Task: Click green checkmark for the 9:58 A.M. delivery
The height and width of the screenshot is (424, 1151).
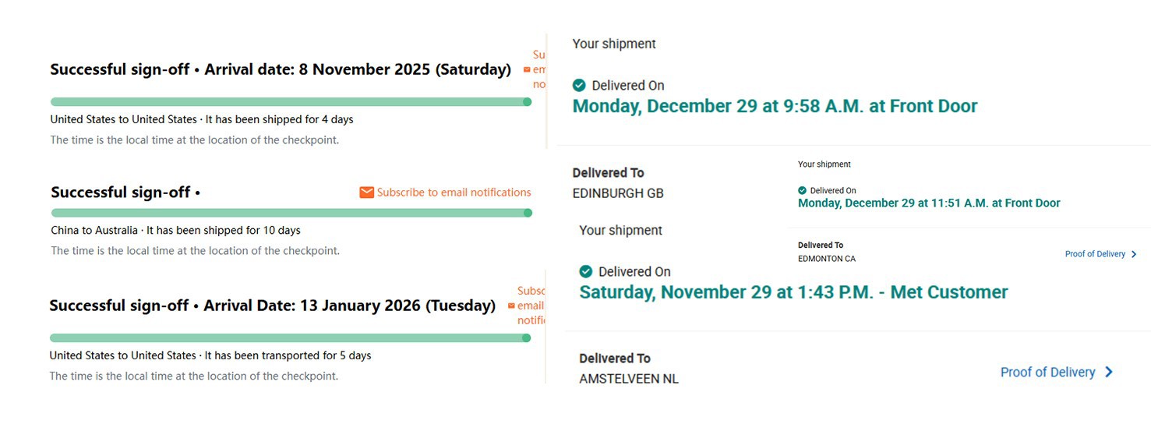Action: click(x=579, y=85)
